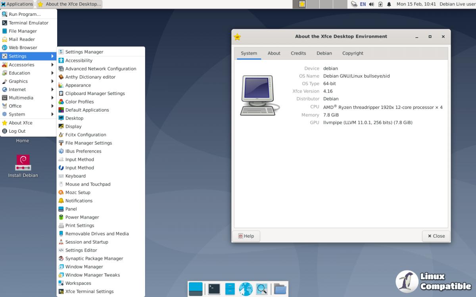Click the Help button
Screen dimensions: 476x297
tap(246, 236)
